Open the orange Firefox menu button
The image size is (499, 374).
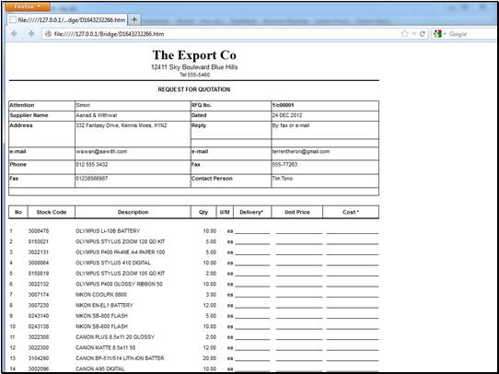click(x=28, y=6)
